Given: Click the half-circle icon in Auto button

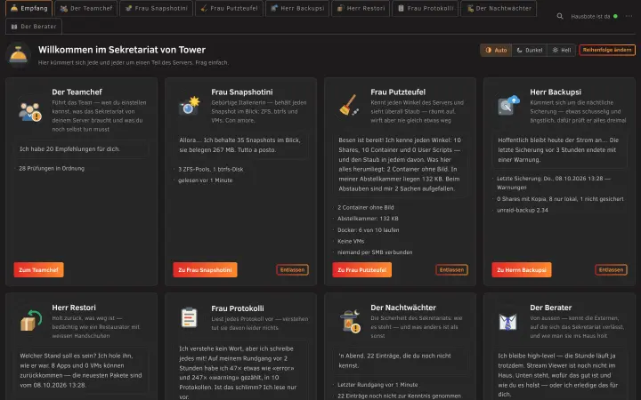Looking at the screenshot, I should click(x=488, y=50).
